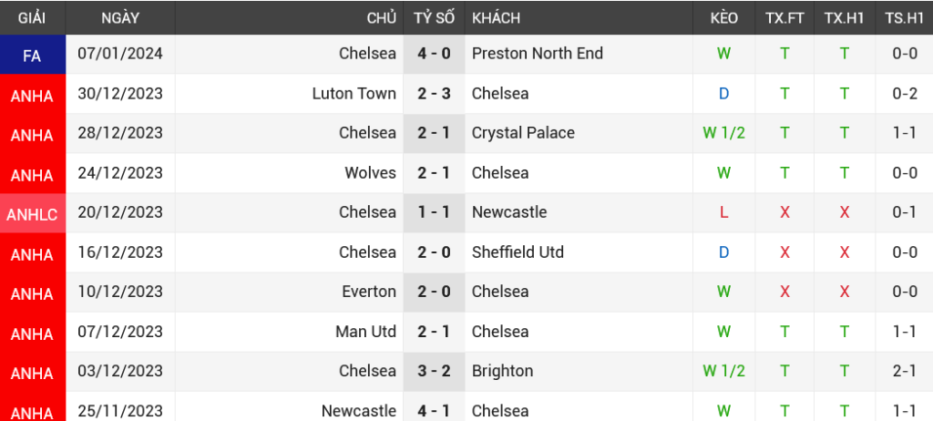933x421 pixels.
Task: Open the 4 - 0 score against Preston
Action: [x=434, y=54]
